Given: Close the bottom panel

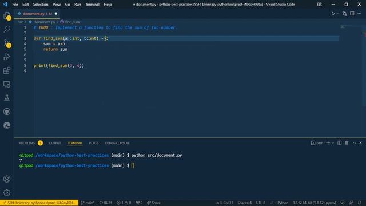Looking at the screenshot, I should (361, 143).
